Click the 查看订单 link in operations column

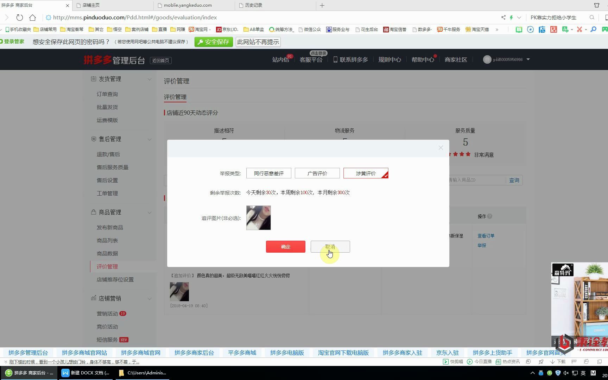click(486, 236)
